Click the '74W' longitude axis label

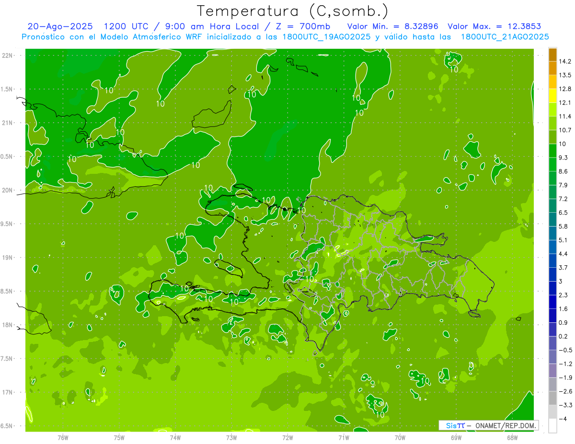point(175,437)
